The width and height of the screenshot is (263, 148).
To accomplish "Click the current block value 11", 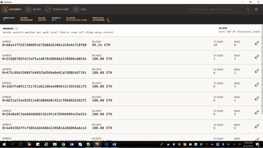I will click(4, 20).
